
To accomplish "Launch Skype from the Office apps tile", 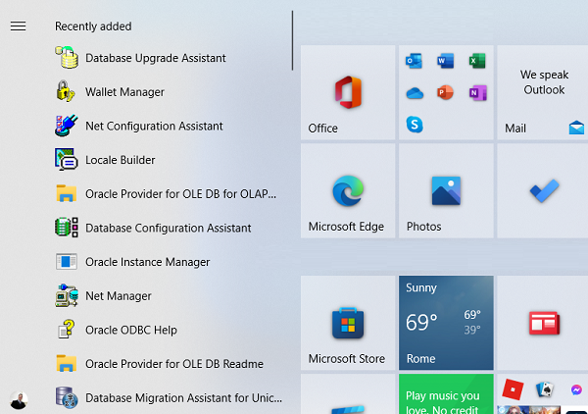I will point(415,125).
